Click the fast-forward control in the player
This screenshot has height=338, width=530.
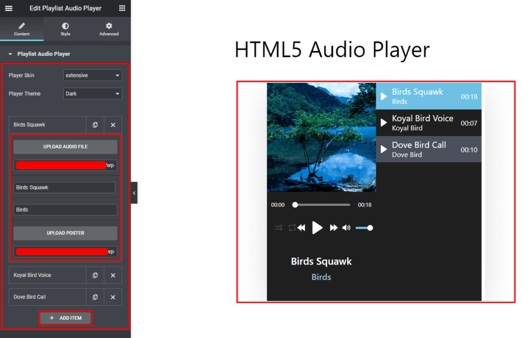pyautogui.click(x=334, y=227)
